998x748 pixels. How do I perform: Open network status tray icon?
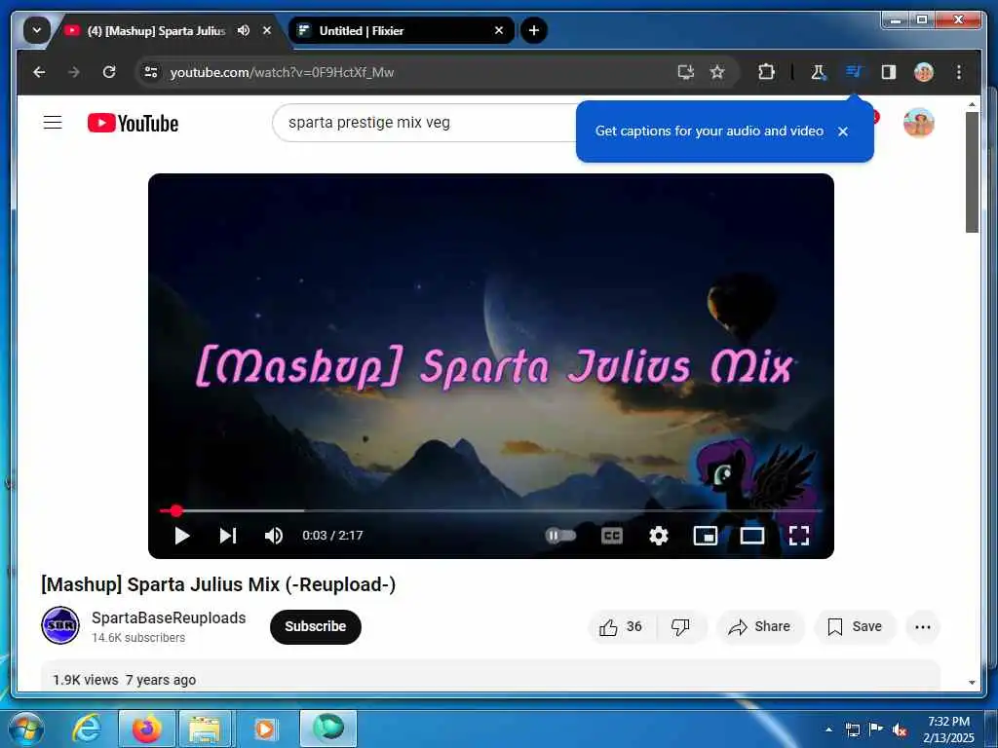pyautogui.click(x=852, y=729)
